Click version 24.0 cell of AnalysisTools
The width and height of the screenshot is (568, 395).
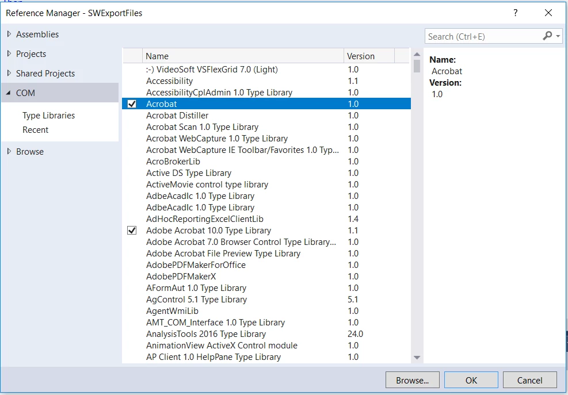(x=356, y=334)
